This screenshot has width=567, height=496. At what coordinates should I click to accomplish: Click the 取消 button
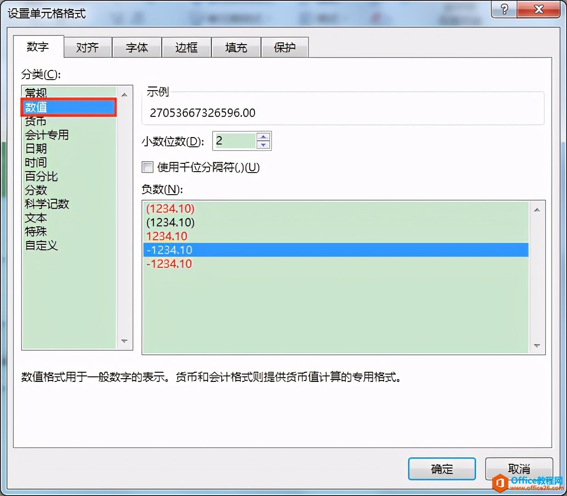[x=519, y=469]
